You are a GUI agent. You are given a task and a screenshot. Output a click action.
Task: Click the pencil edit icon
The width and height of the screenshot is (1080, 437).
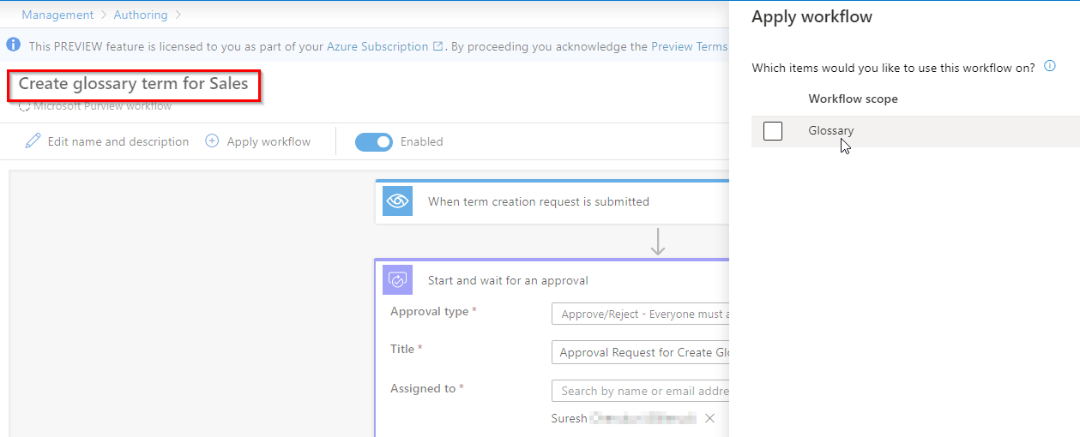tap(33, 141)
